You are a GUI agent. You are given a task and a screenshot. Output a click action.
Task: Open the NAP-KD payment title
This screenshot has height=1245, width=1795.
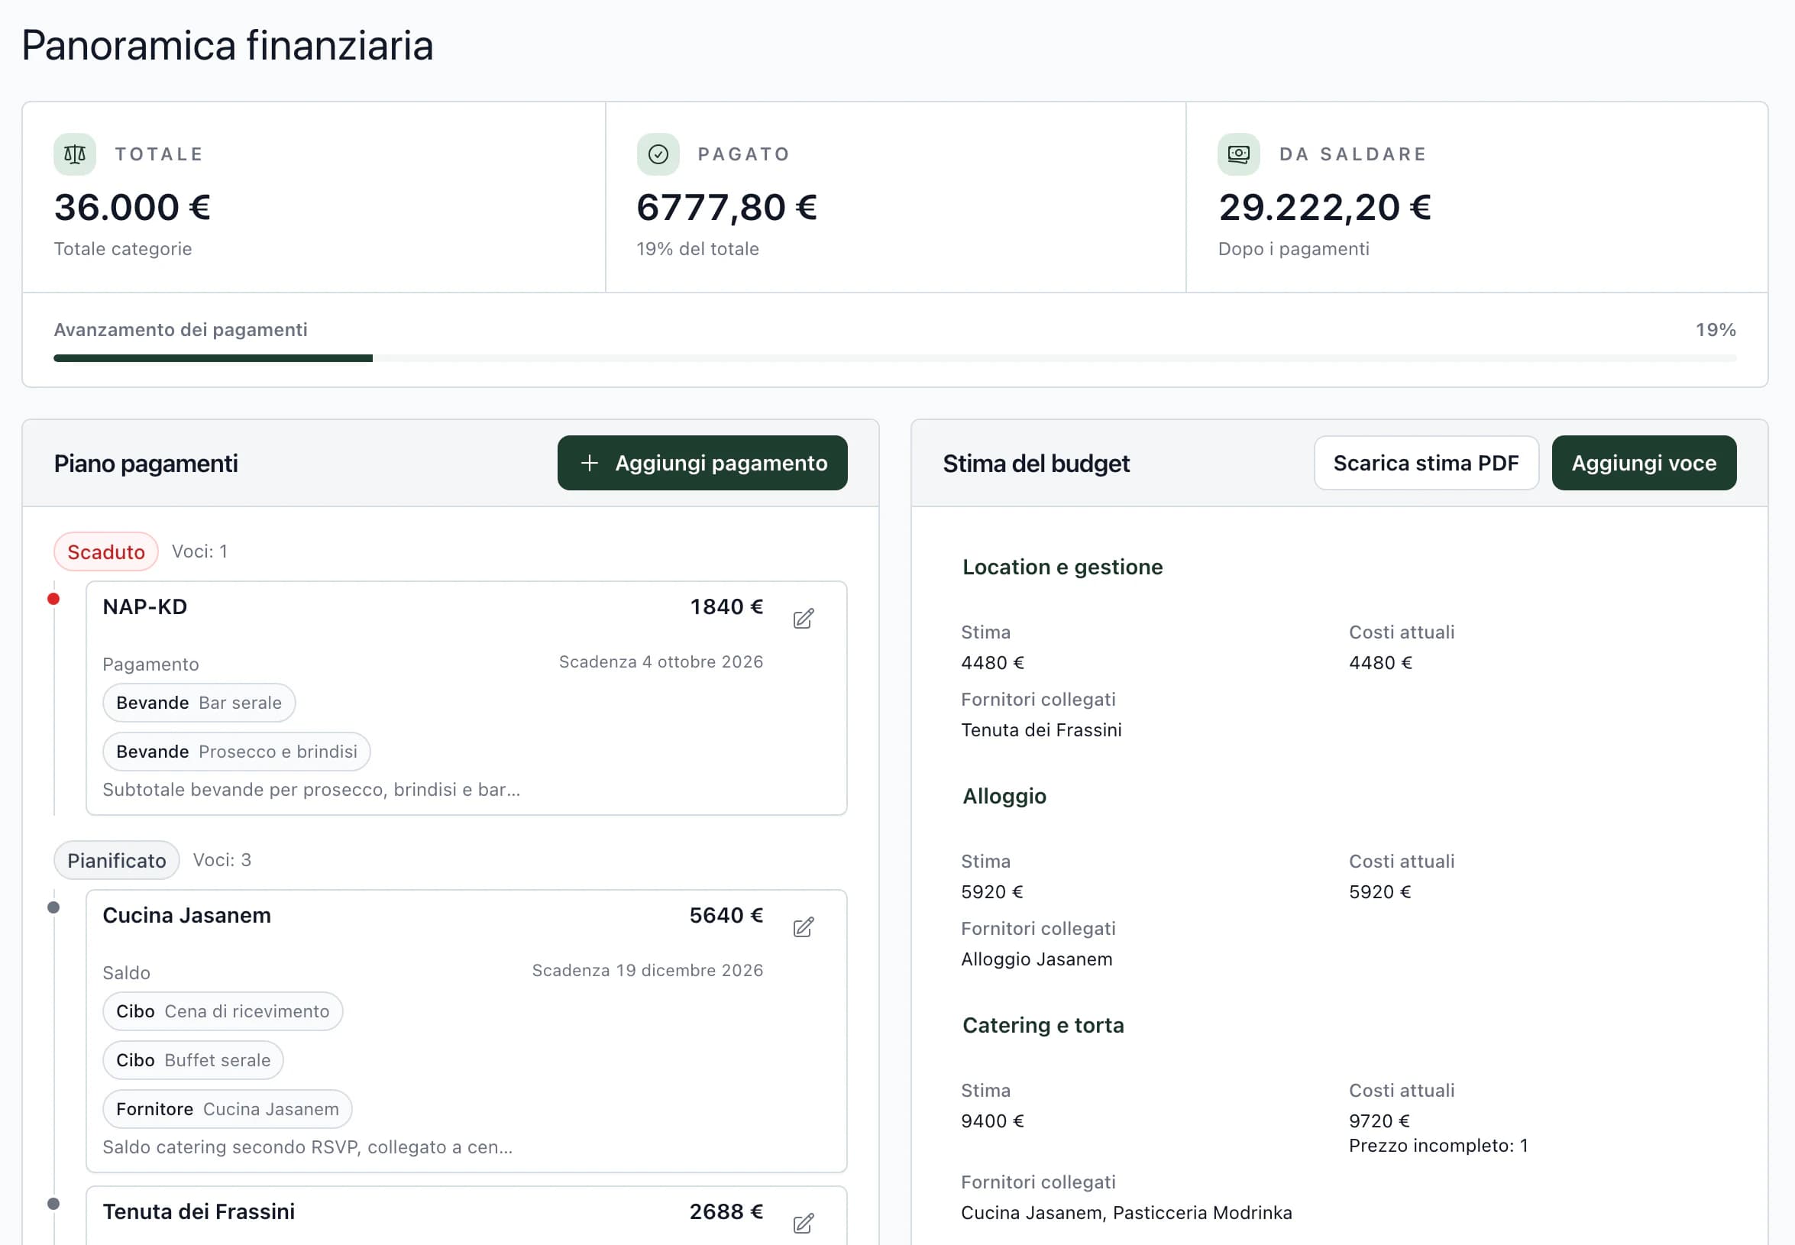click(x=145, y=607)
